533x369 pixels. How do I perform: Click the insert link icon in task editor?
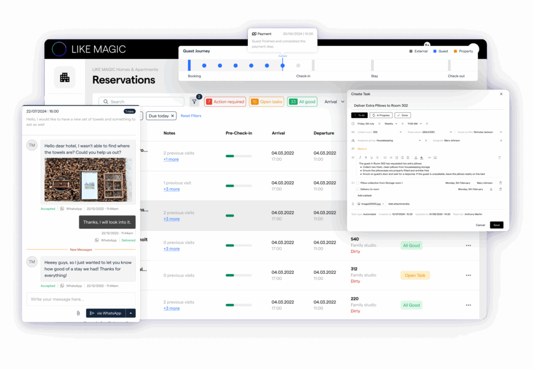pyautogui.click(x=429, y=158)
